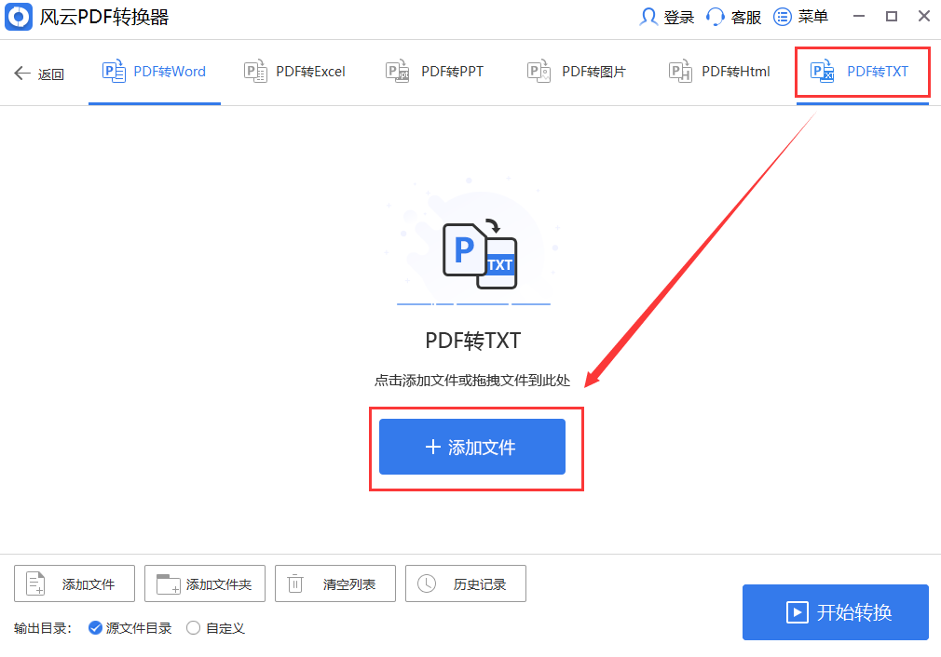Click 登录 to sign in
The image size is (941, 657).
point(666,16)
